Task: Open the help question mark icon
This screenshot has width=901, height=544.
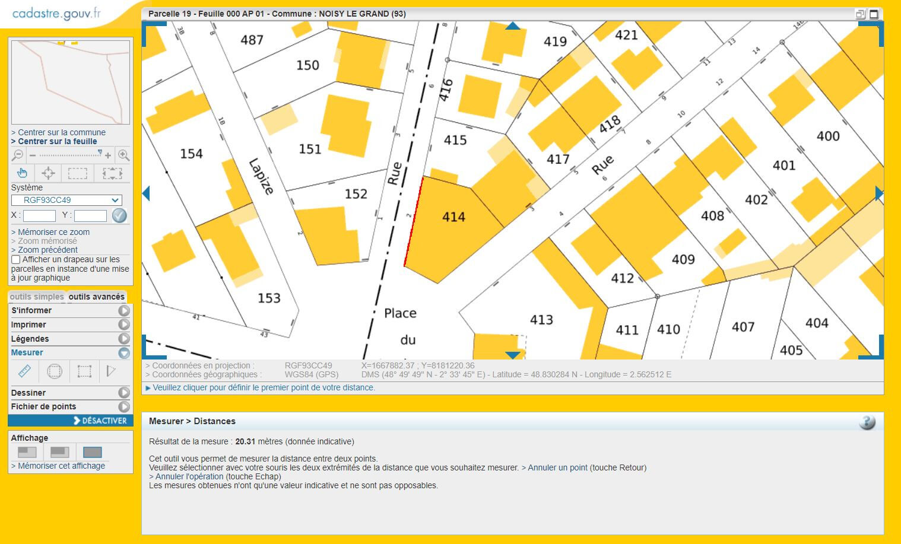Action: click(867, 422)
